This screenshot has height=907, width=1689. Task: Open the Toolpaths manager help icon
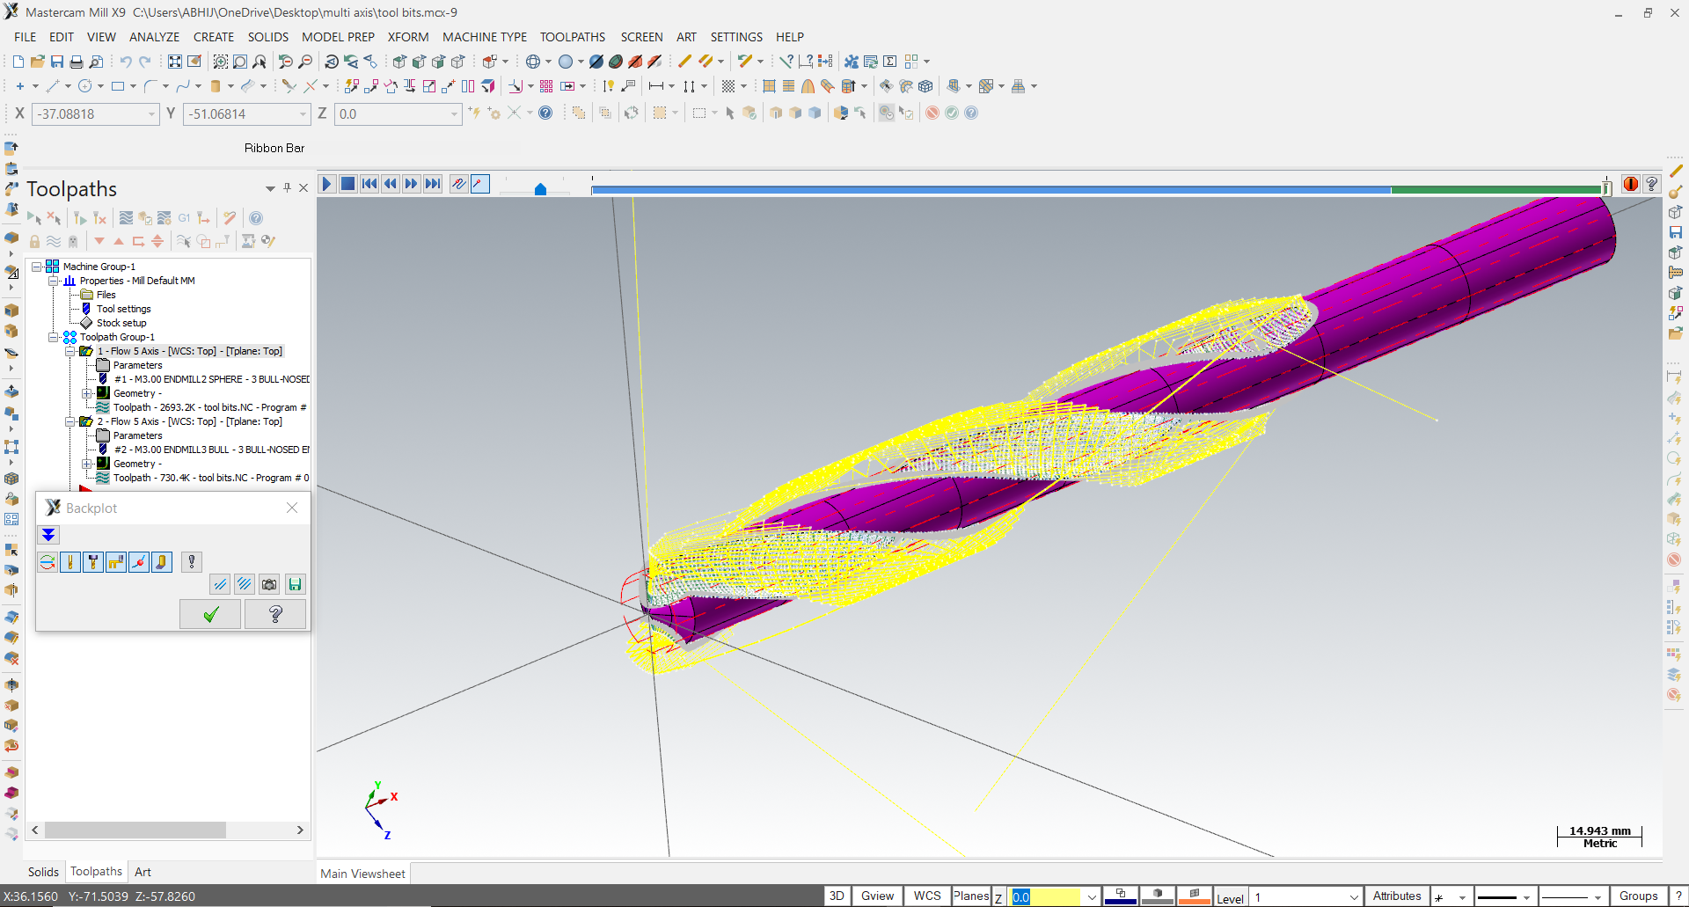click(x=256, y=218)
